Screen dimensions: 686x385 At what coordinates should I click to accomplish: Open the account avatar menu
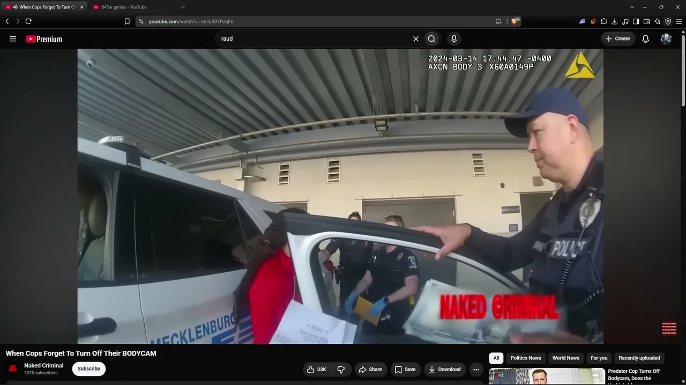pos(666,38)
